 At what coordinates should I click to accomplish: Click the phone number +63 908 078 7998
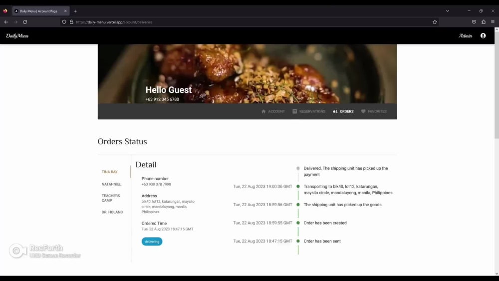156,184
